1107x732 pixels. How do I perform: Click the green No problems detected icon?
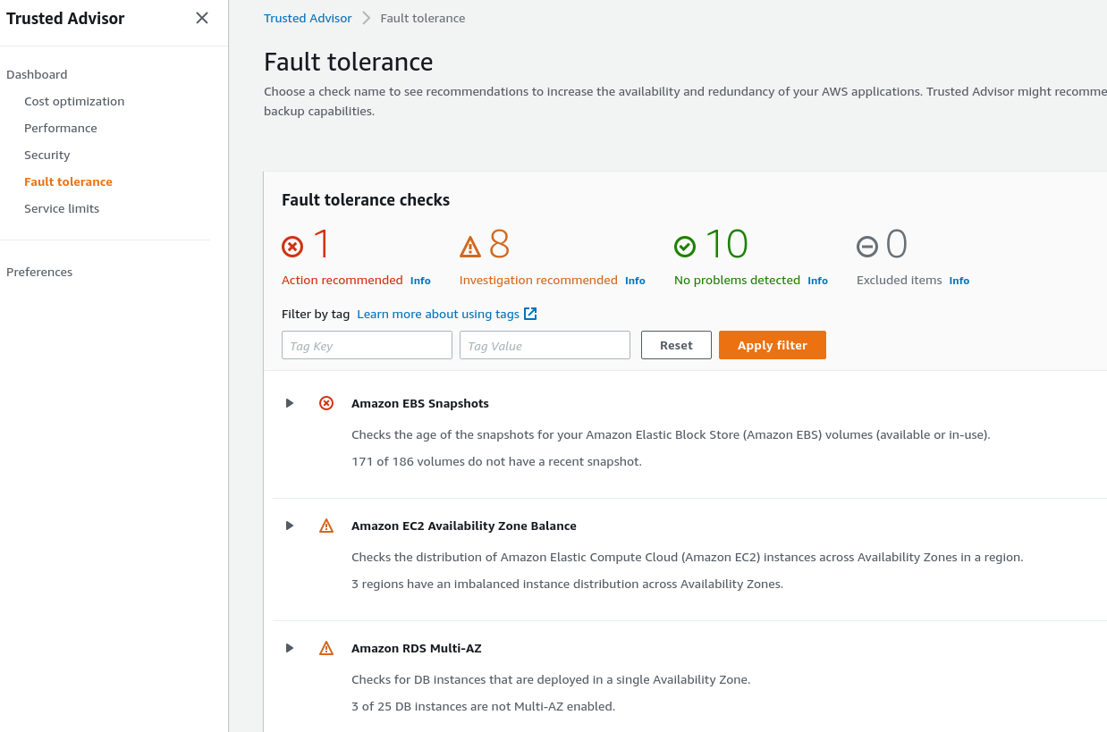[685, 246]
